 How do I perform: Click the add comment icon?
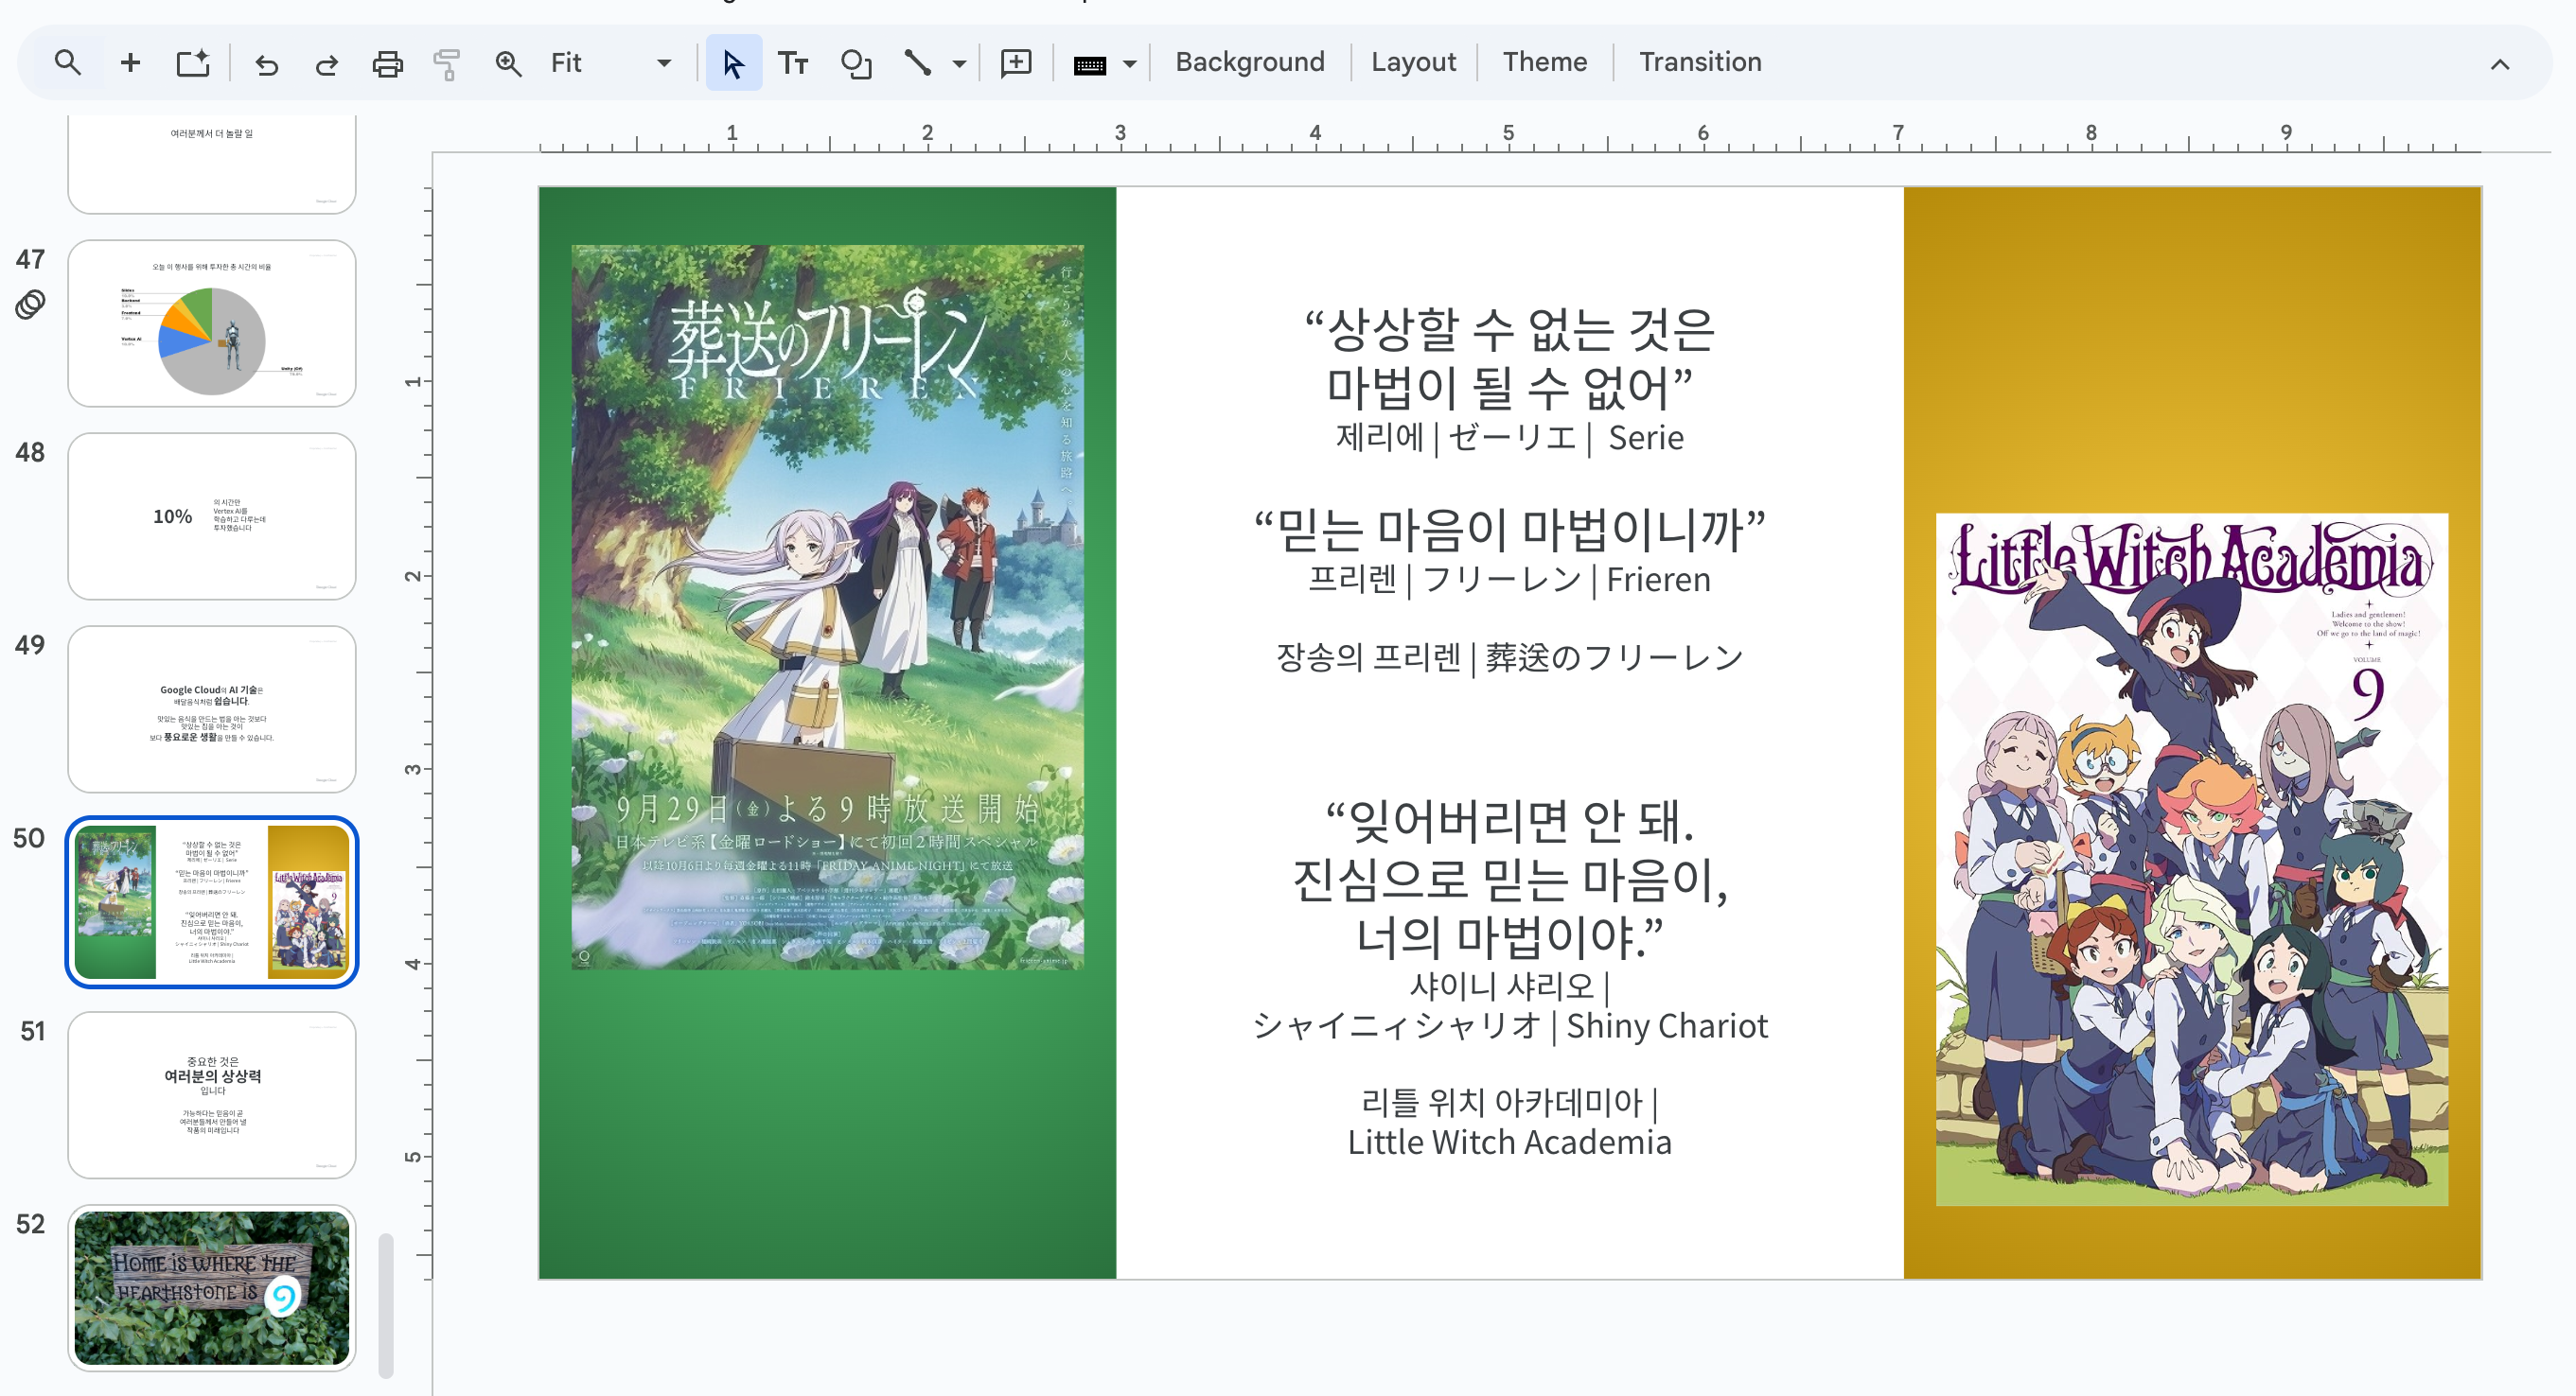1016,63
